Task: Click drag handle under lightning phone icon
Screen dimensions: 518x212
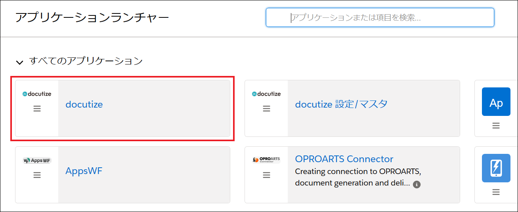Action: [x=496, y=192]
